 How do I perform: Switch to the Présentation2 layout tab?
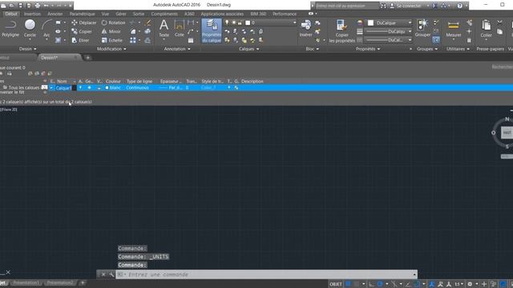pyautogui.click(x=60, y=282)
